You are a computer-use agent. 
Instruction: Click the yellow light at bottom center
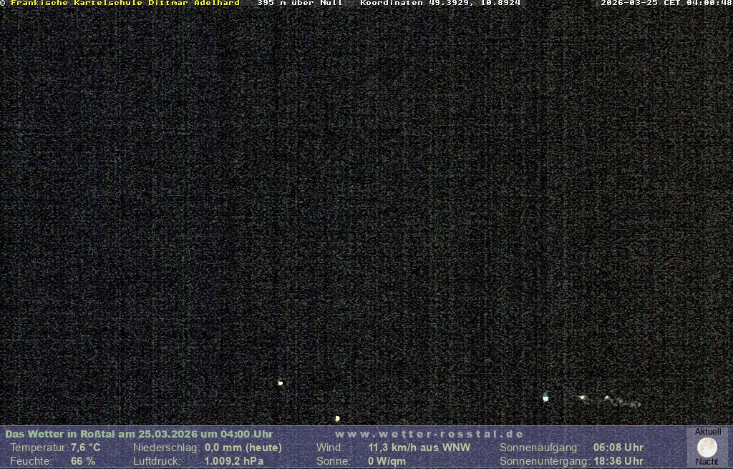337,418
